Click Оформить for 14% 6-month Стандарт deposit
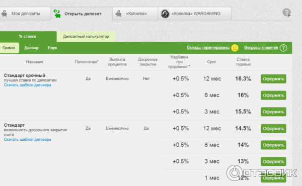302x186 pixels. (273, 145)
